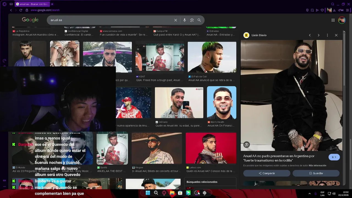352x198 pixels.
Task: Open the OkDiario selfie image result
Action: pos(179,103)
